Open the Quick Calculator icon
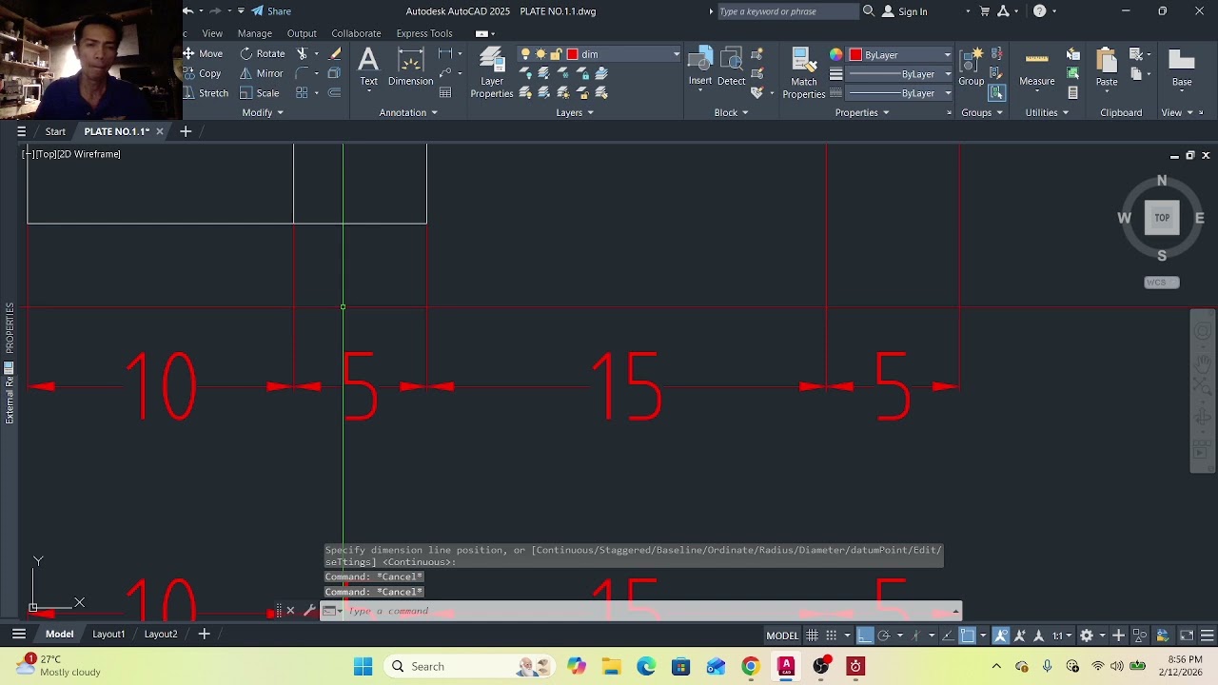This screenshot has height=685, width=1218. point(1073,93)
